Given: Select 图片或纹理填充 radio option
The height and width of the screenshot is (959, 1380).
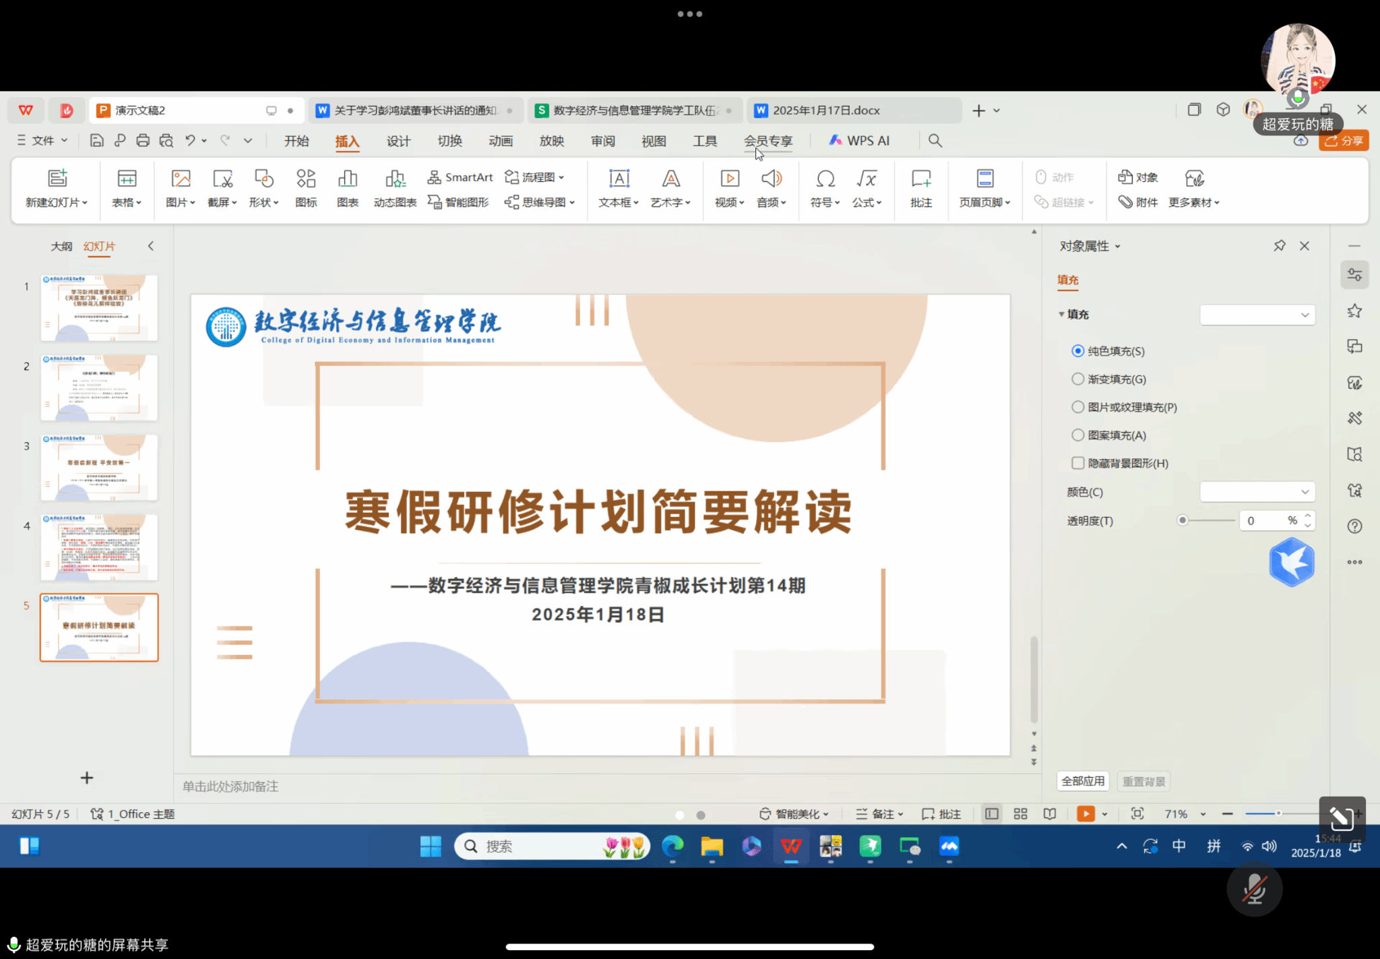Looking at the screenshot, I should (1078, 407).
